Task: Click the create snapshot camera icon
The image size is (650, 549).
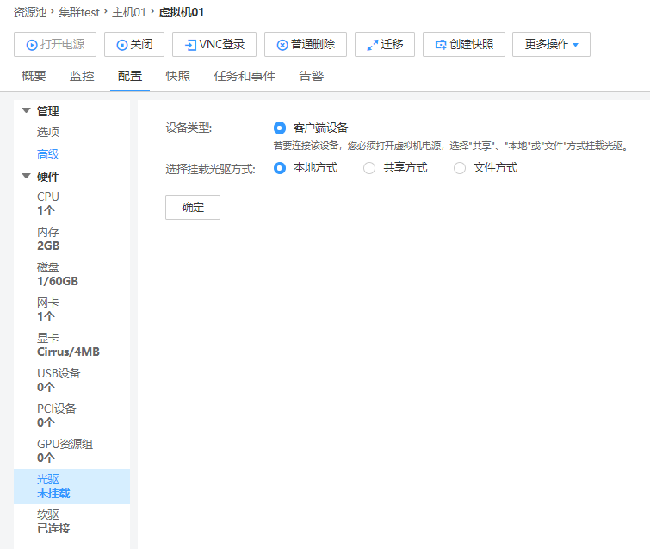Action: 441,45
